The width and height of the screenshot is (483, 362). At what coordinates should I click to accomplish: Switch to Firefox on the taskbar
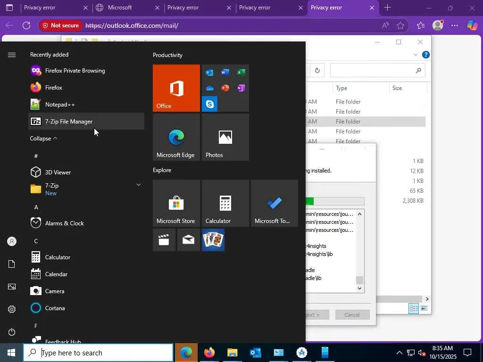click(209, 353)
